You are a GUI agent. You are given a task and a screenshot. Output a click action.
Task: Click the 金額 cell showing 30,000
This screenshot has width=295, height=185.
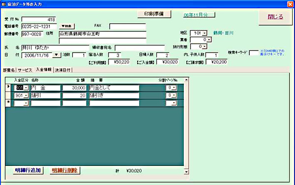click(74, 88)
